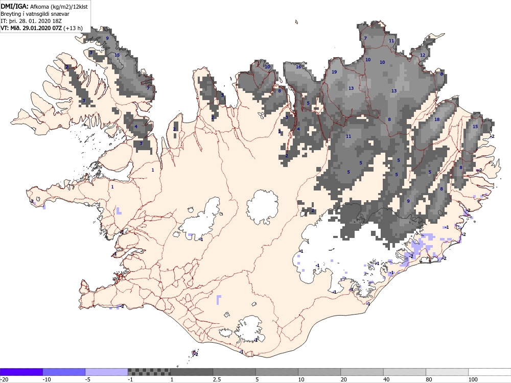Click the dark purple -20 to -10 legend swatch

(21, 372)
